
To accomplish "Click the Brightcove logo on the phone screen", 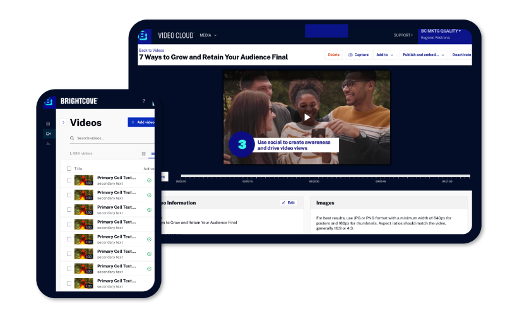I will (x=49, y=101).
